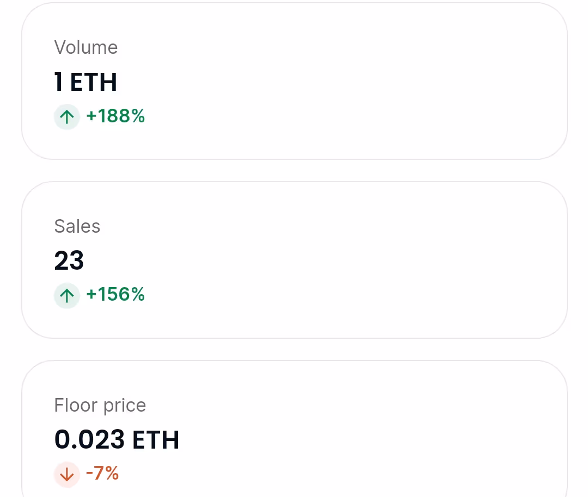
Task: Click the ETH unit in the Volume value
Action: tap(94, 82)
